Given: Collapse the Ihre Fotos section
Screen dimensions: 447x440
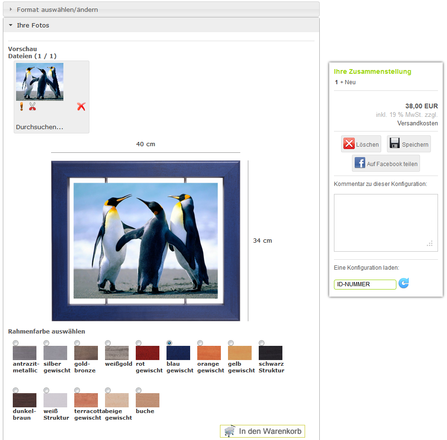Looking at the screenshot, I should 161,25.
